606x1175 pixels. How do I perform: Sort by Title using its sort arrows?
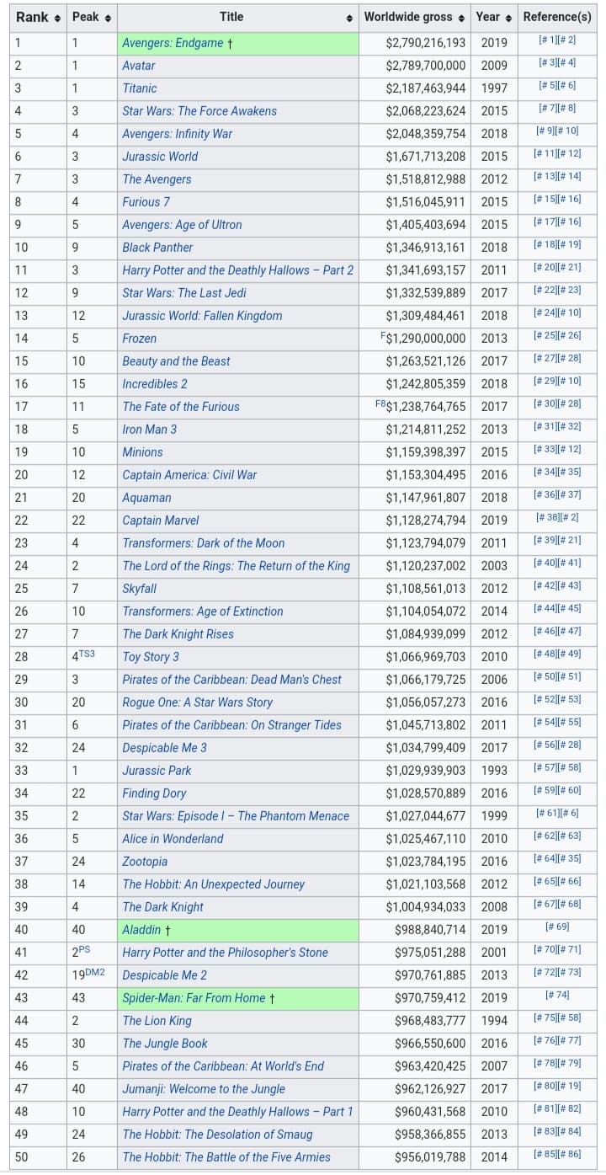pyautogui.click(x=349, y=17)
